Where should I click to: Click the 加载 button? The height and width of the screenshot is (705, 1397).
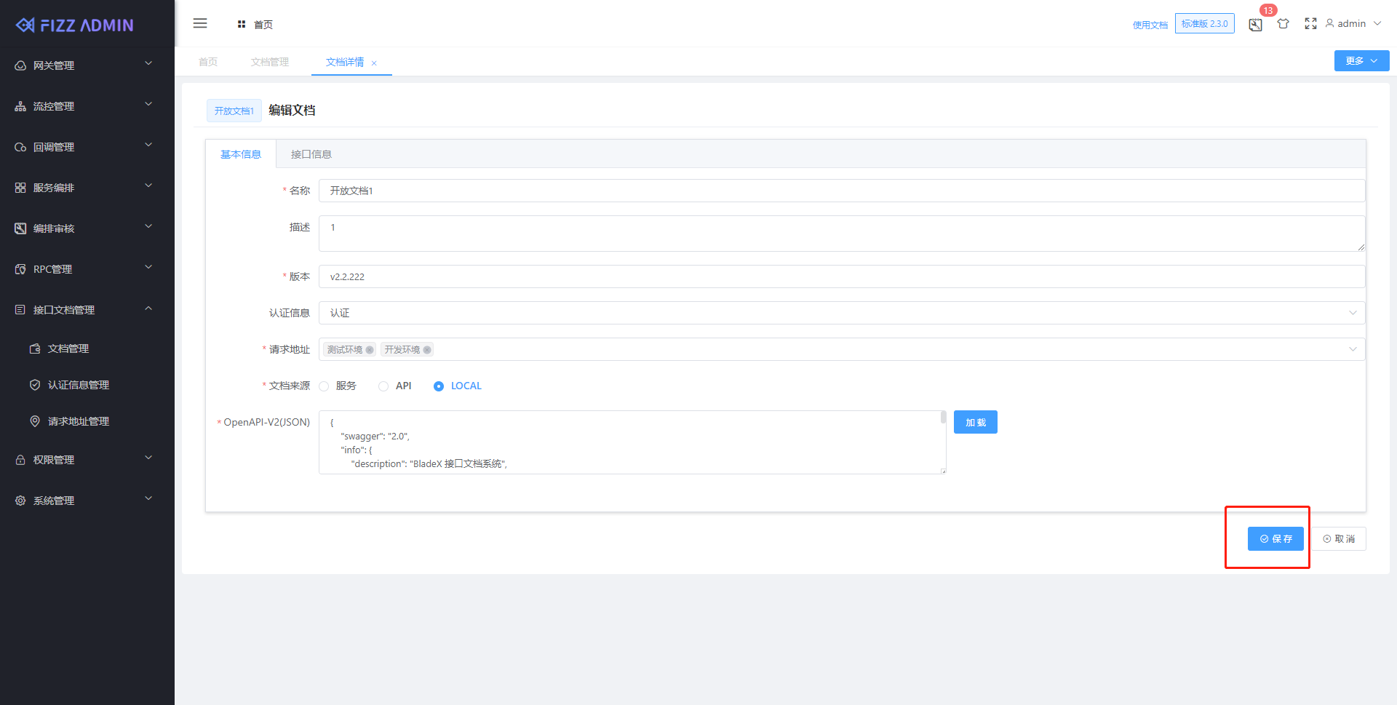click(x=975, y=423)
